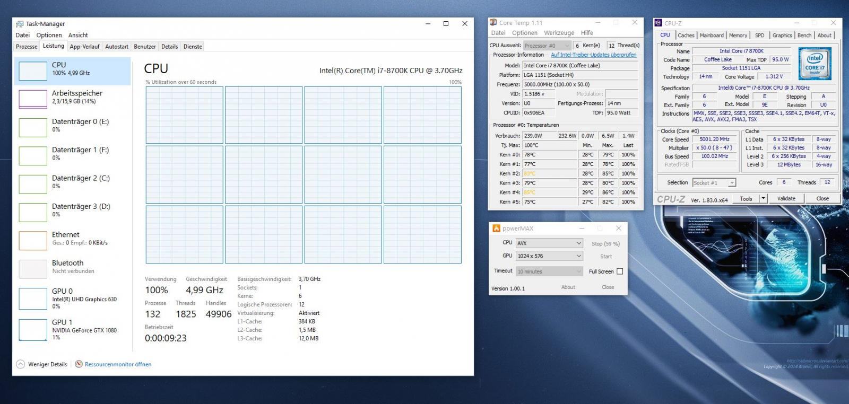Image resolution: width=849 pixels, height=404 pixels.
Task: Minimize the Core Temp window
Action: tap(597, 23)
